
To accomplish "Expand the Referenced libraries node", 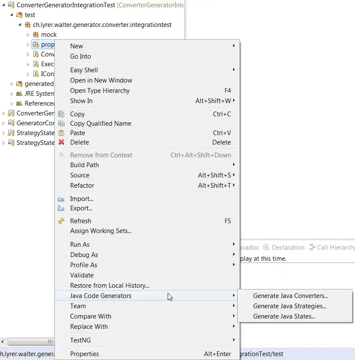I will tap(12, 103).
